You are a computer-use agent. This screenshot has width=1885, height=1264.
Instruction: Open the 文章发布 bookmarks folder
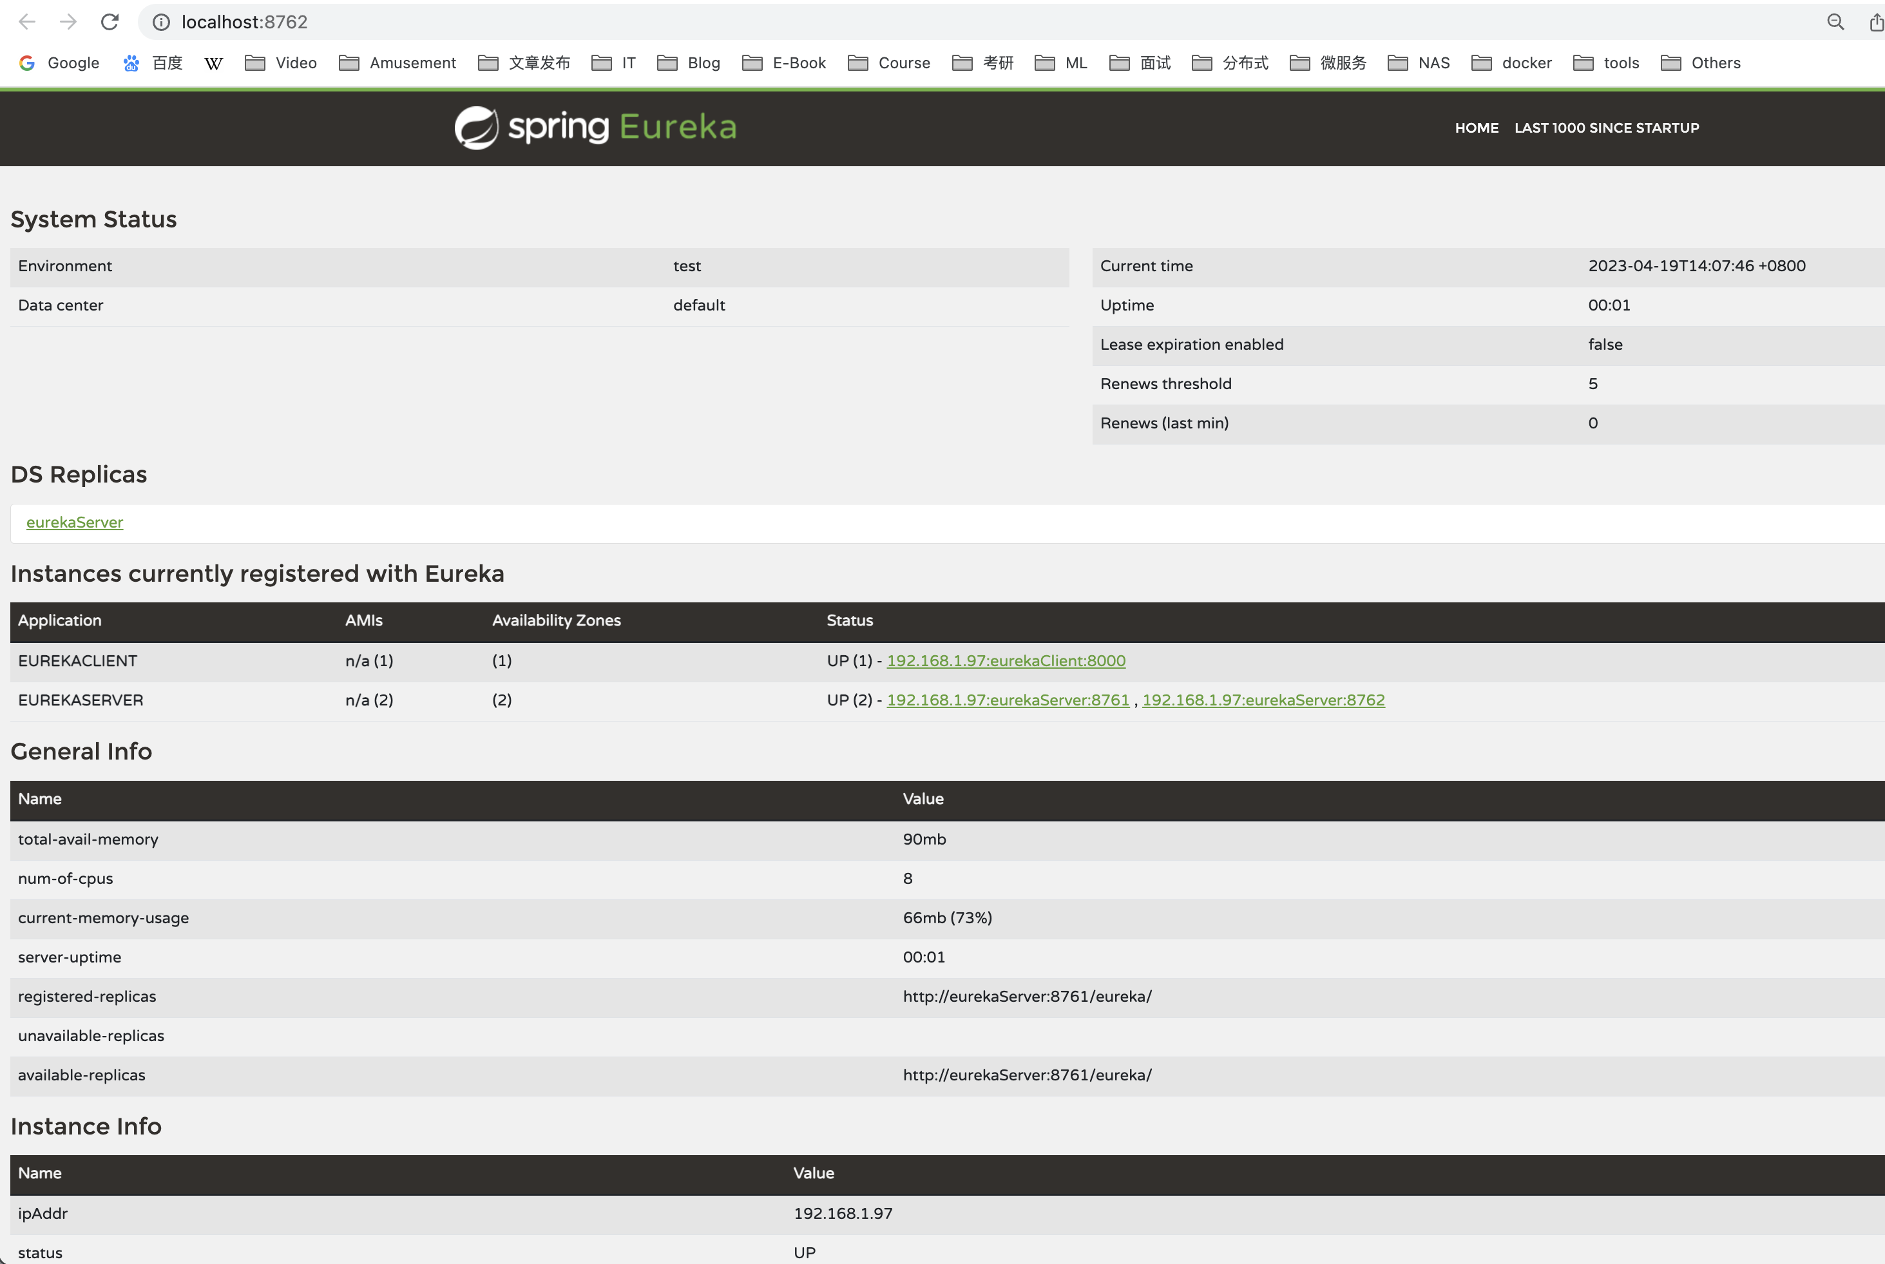click(x=524, y=63)
